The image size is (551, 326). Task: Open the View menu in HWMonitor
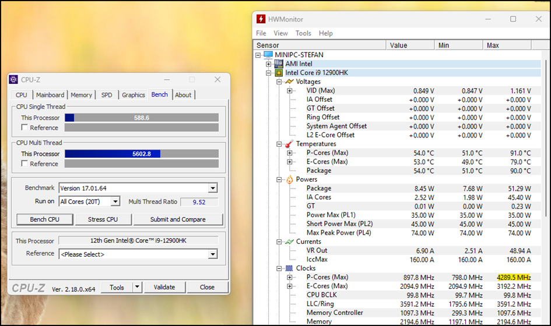[x=281, y=33]
